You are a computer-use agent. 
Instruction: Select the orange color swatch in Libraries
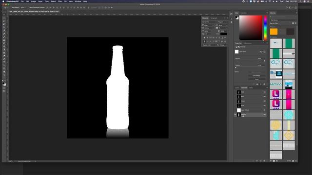click(274, 32)
